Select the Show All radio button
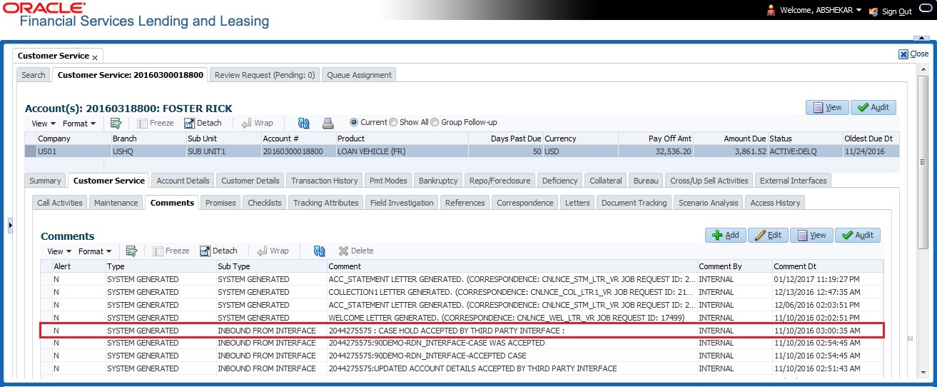 point(393,122)
